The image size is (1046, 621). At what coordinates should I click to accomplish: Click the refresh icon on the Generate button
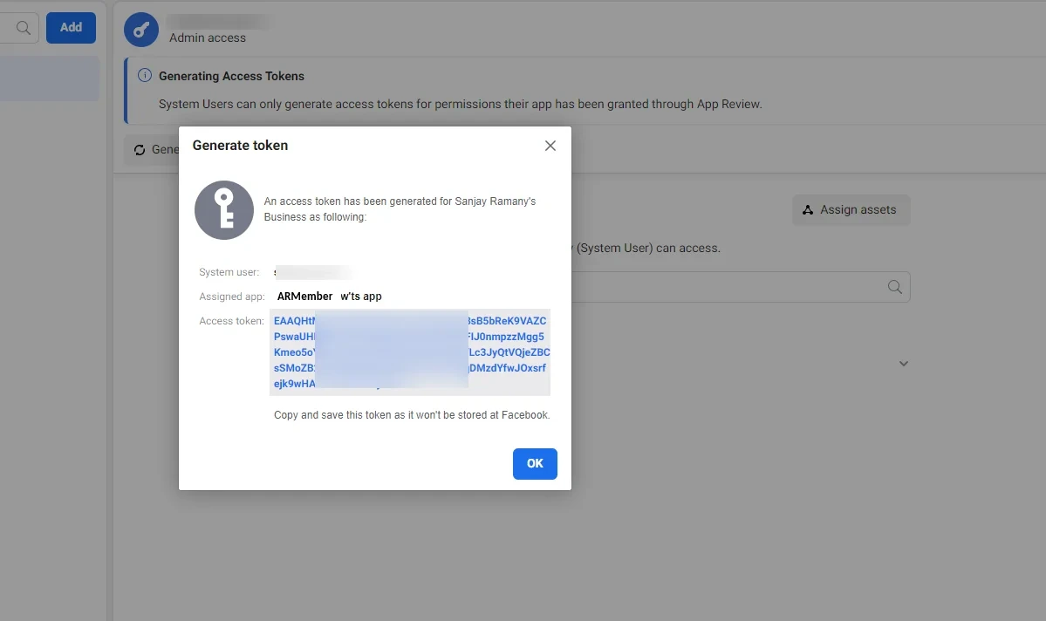coord(140,149)
